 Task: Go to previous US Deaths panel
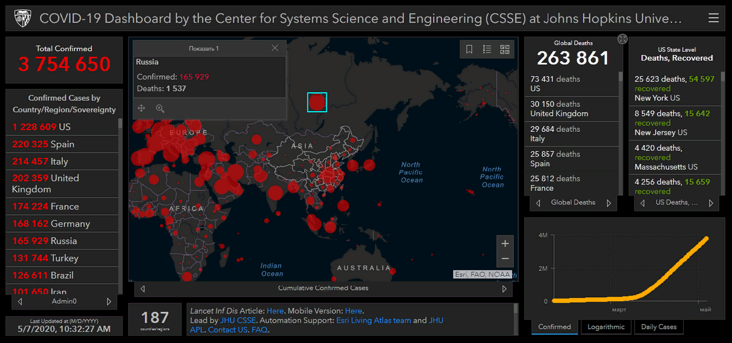coord(643,203)
